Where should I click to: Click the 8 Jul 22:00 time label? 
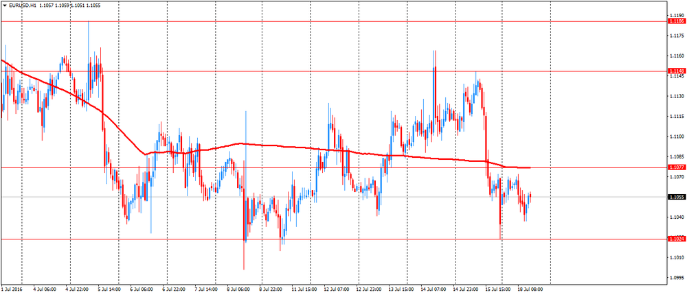point(270,290)
